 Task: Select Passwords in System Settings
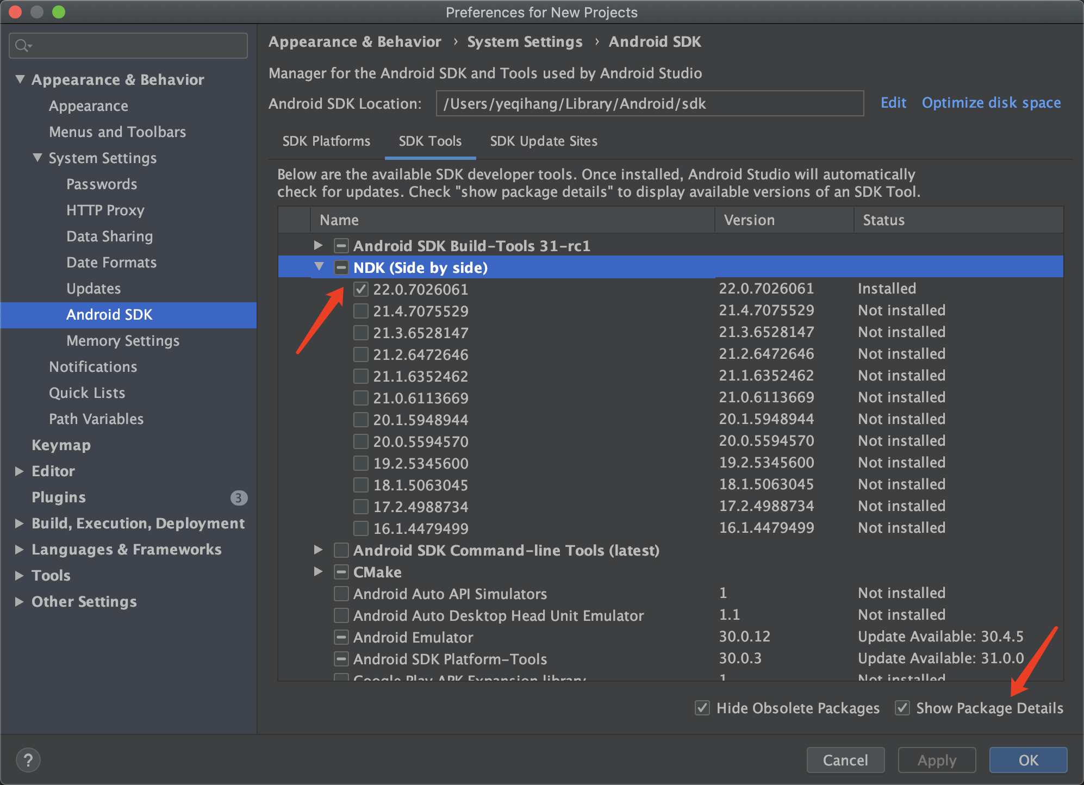[x=102, y=184]
